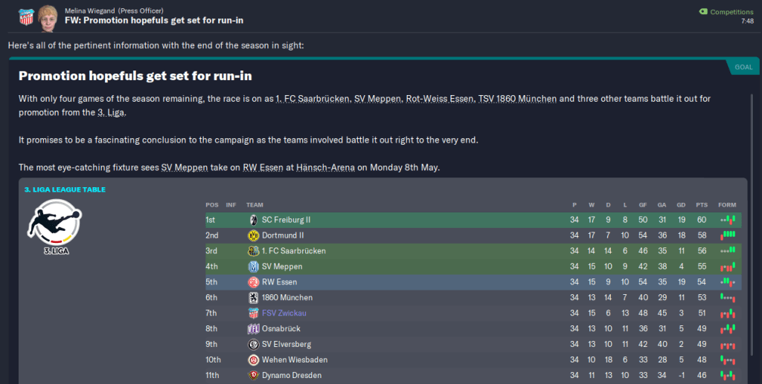This screenshot has height=384, width=762.
Task: Click the SV Meppen crest in table
Action: coord(253,267)
